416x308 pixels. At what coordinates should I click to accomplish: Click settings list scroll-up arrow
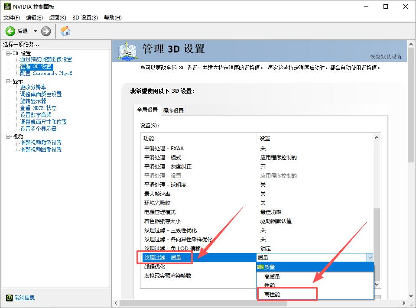377,137
